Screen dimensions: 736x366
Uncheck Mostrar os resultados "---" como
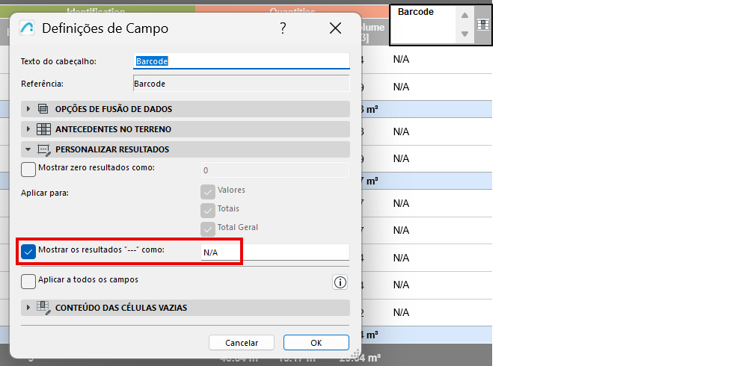28,252
